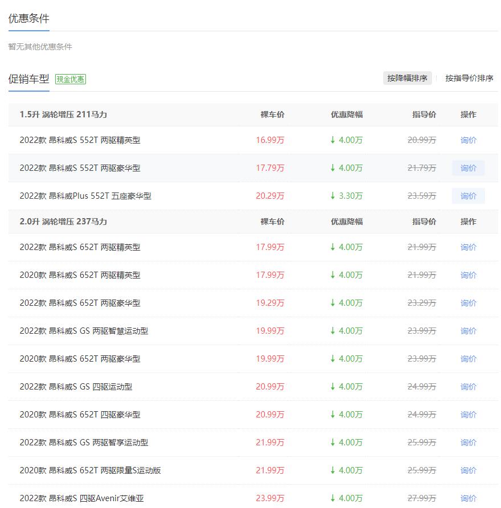Click the text 暂无其他优惠条件
Image resolution: width=501 pixels, height=508 pixels.
40,47
